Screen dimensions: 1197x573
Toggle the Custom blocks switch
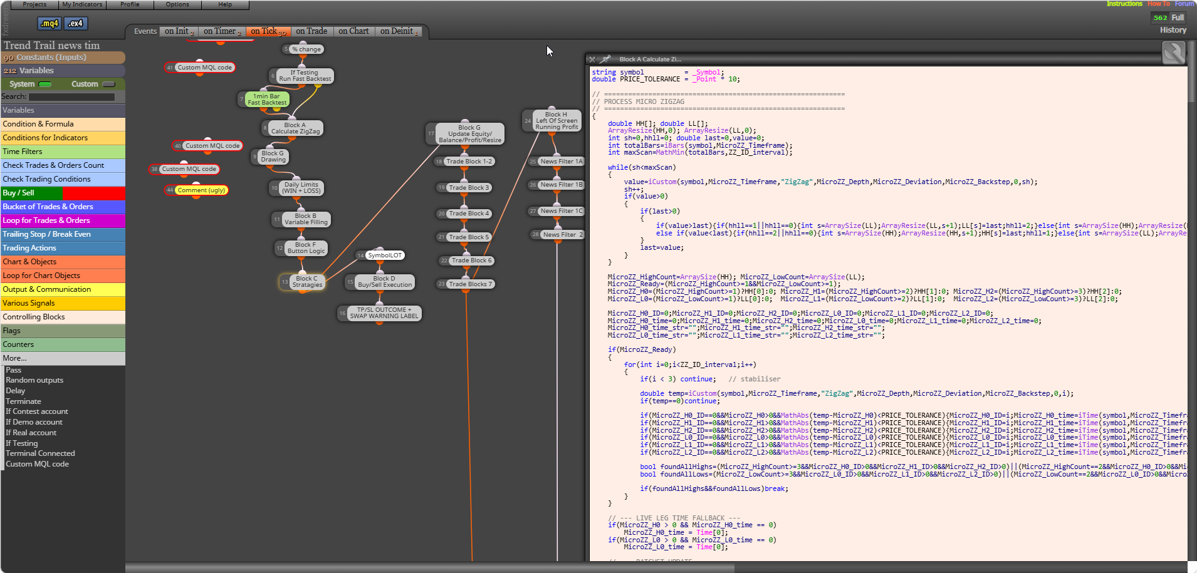click(x=109, y=84)
